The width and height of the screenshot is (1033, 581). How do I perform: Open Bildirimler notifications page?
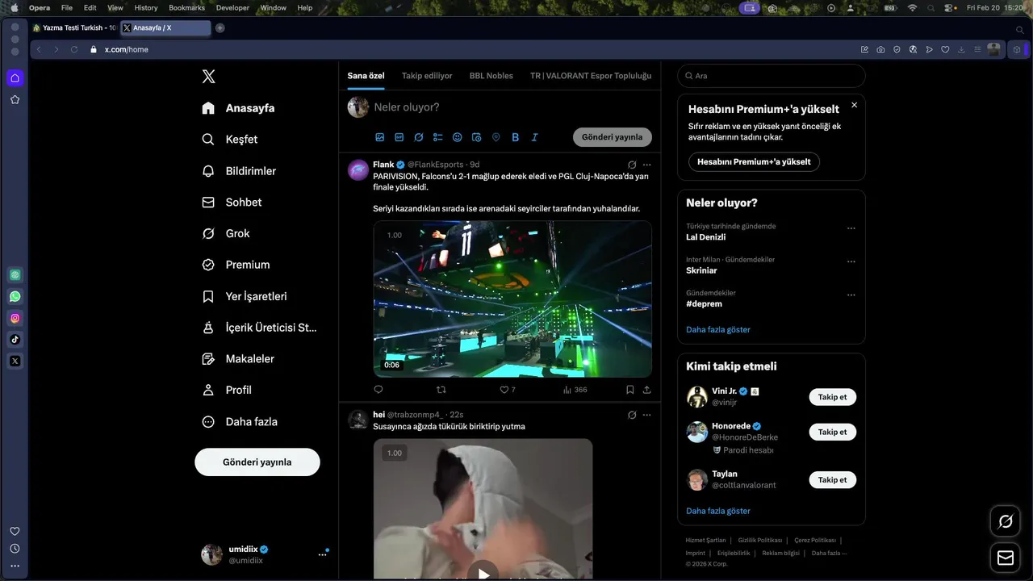[239, 171]
